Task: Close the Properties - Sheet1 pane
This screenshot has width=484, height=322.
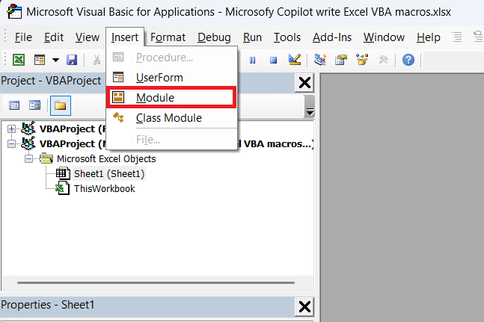Action: 304,307
